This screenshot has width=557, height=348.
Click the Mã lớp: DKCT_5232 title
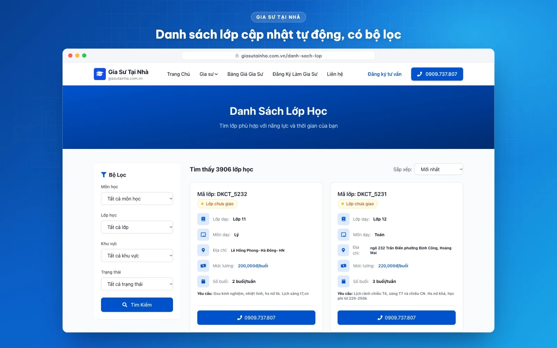(222, 194)
